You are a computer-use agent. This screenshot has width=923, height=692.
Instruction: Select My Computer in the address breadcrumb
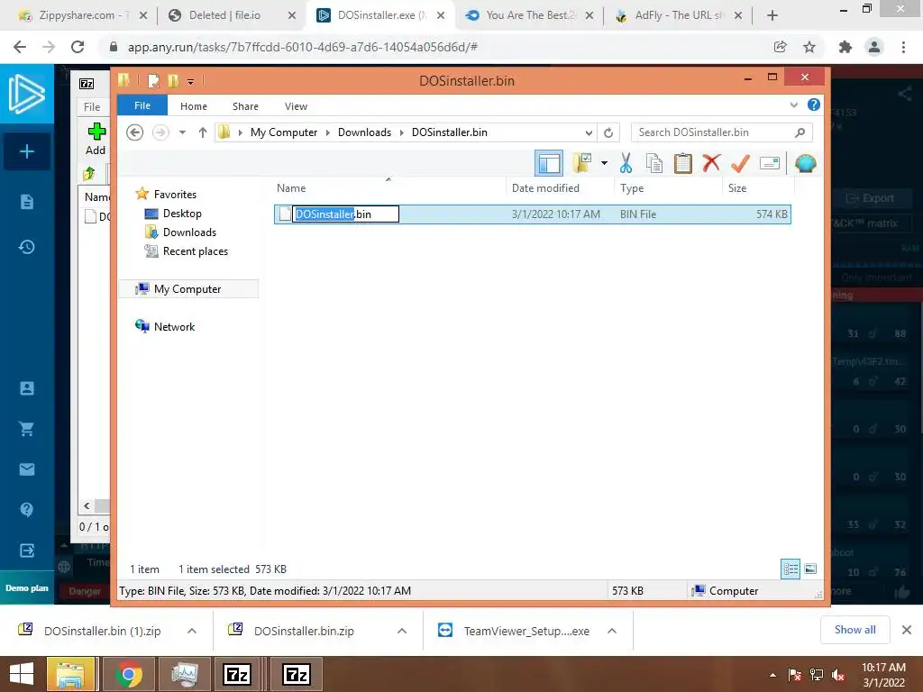(x=284, y=132)
